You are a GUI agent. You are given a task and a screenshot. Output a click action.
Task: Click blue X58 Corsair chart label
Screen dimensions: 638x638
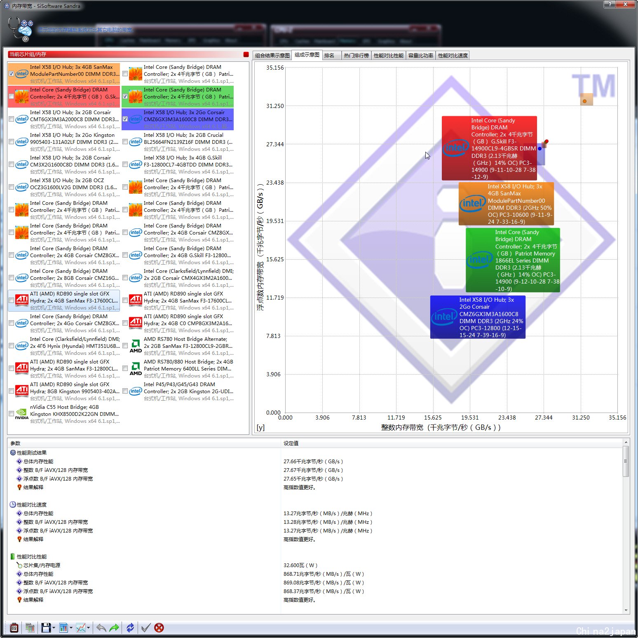point(478,317)
